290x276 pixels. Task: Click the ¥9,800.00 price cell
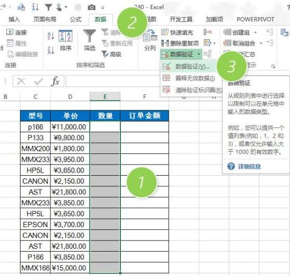pyautogui.click(x=70, y=137)
